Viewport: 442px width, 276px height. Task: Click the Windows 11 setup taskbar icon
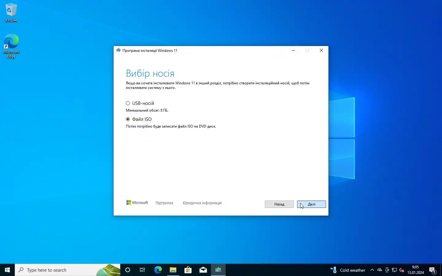pos(218,270)
